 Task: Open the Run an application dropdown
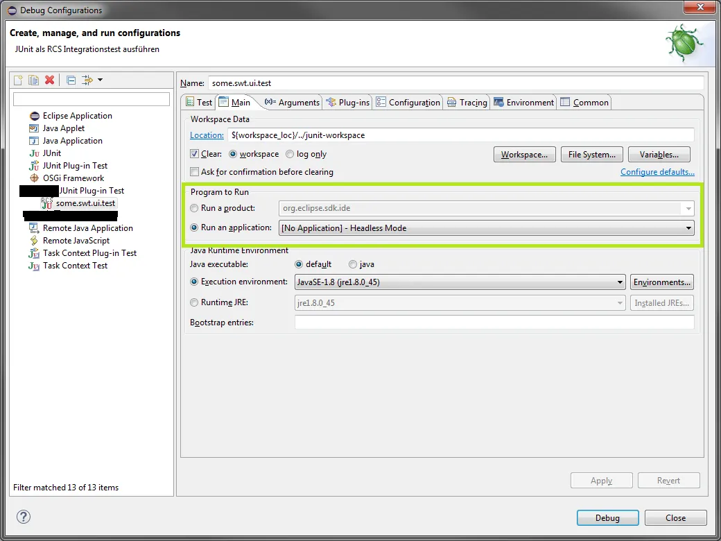click(x=487, y=227)
